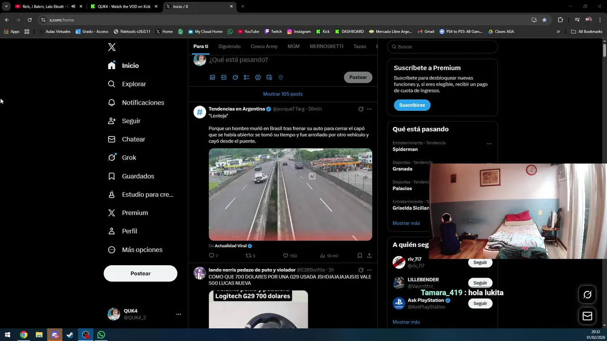Open Estudio para creadores
Viewport: 607px width, 341px height.
[141, 194]
